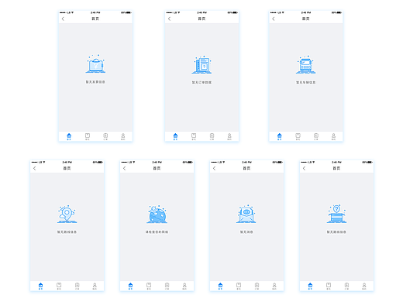Tap the planet illustration

(x=157, y=214)
